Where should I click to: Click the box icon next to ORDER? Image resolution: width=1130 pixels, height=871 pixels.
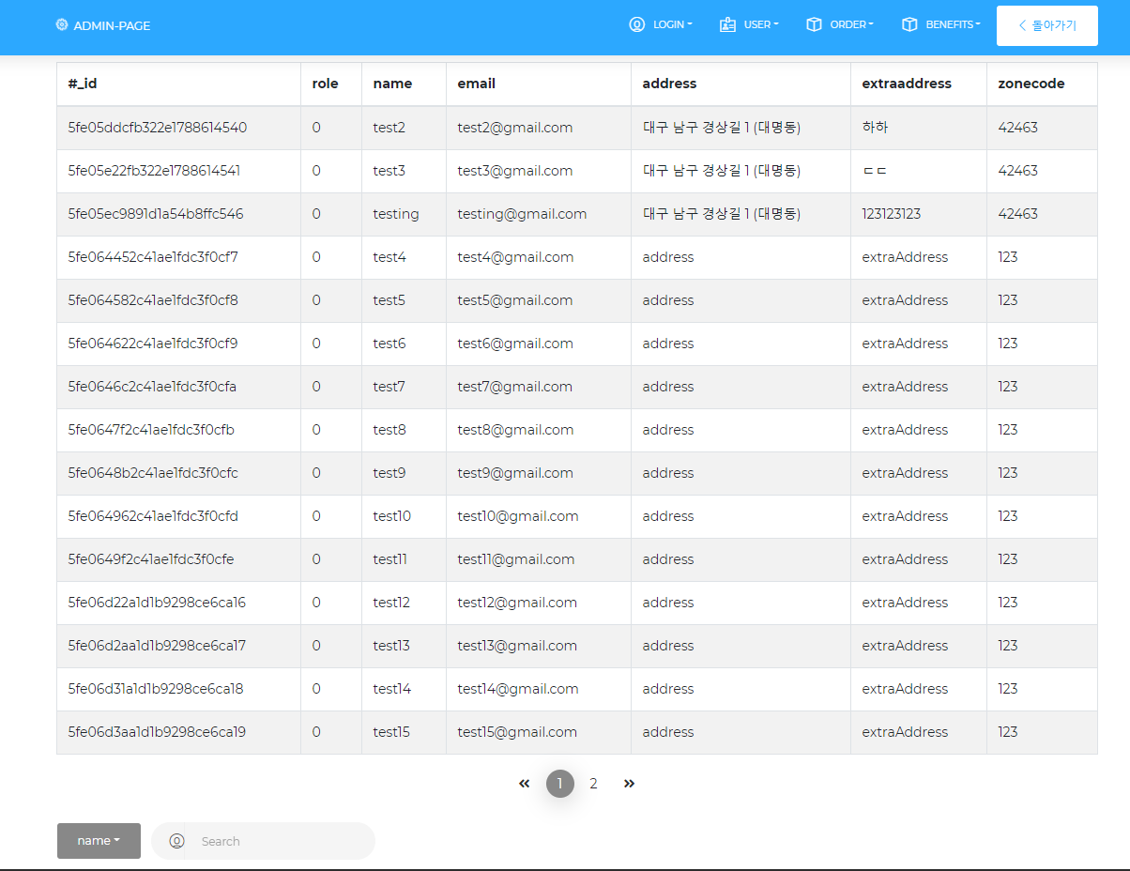[x=813, y=24]
